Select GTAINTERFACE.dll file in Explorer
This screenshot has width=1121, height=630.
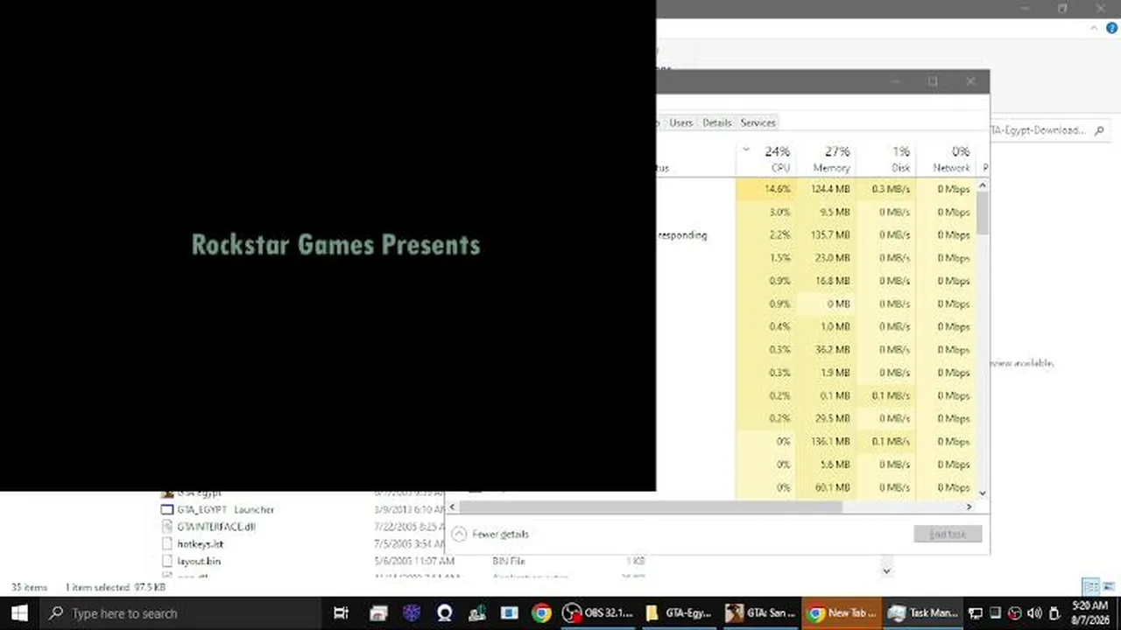point(215,527)
